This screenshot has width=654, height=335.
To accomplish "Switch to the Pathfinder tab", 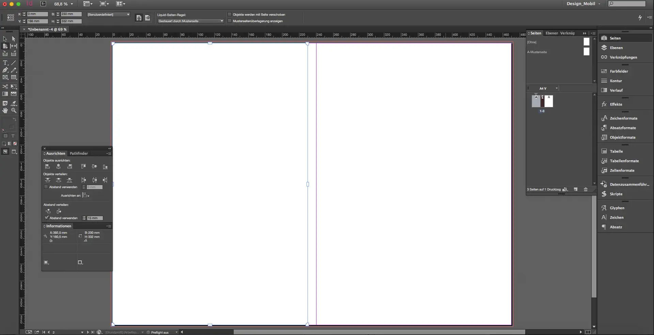I will (x=79, y=153).
